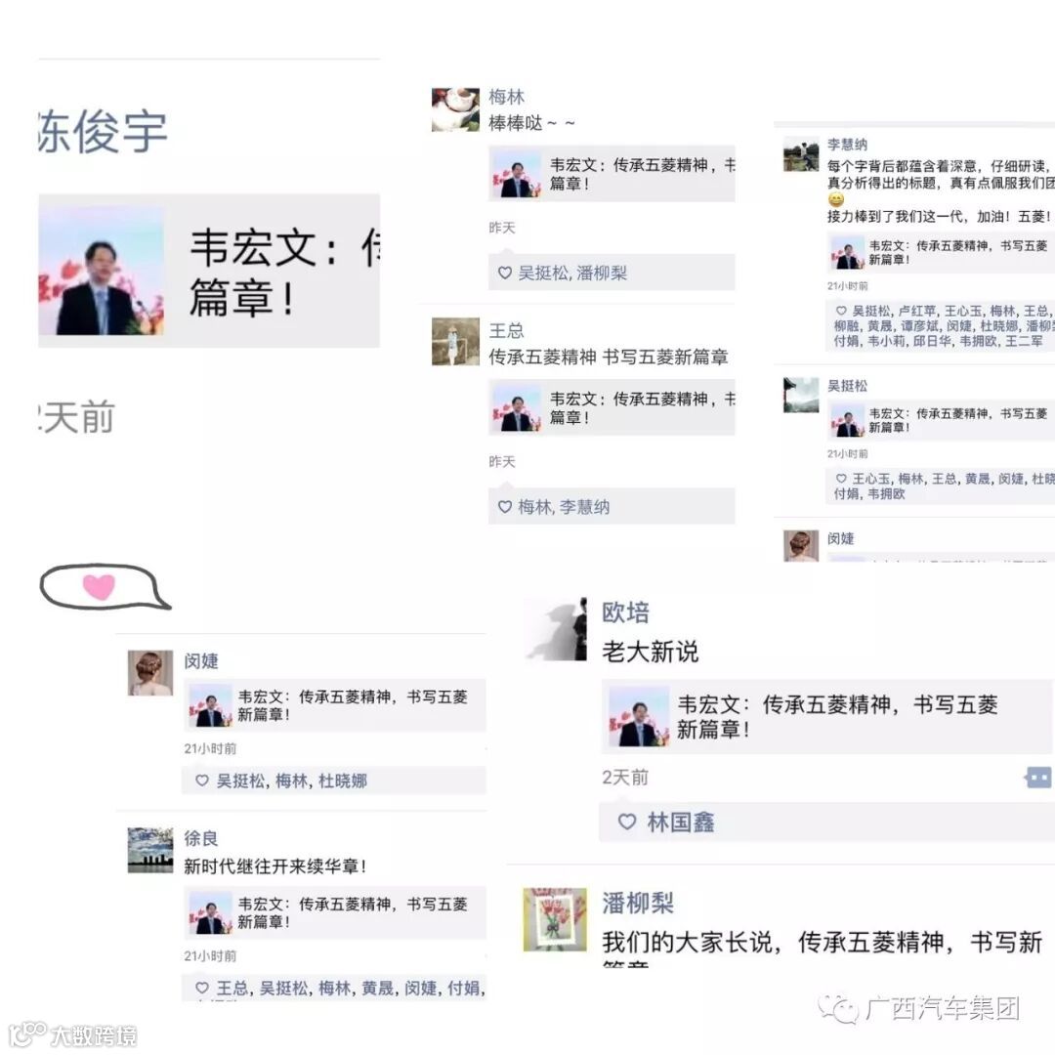
Task: Click the heart icon before 梅林, 李慧纳
Action: [505, 507]
